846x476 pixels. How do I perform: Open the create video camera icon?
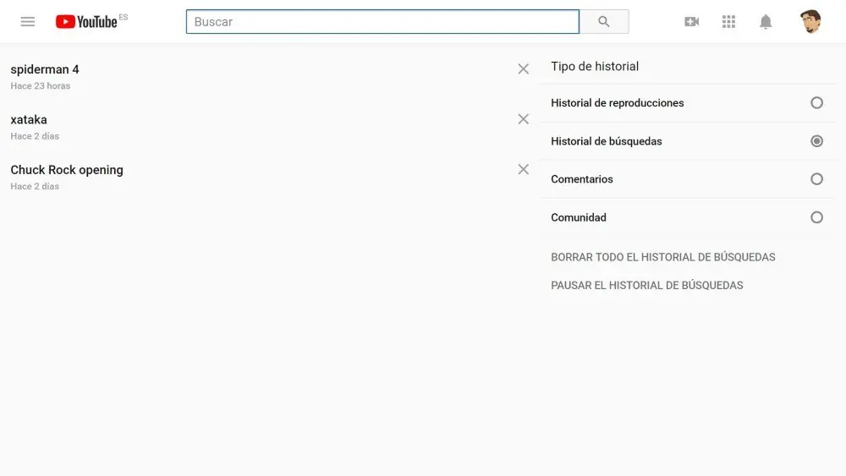coord(692,22)
